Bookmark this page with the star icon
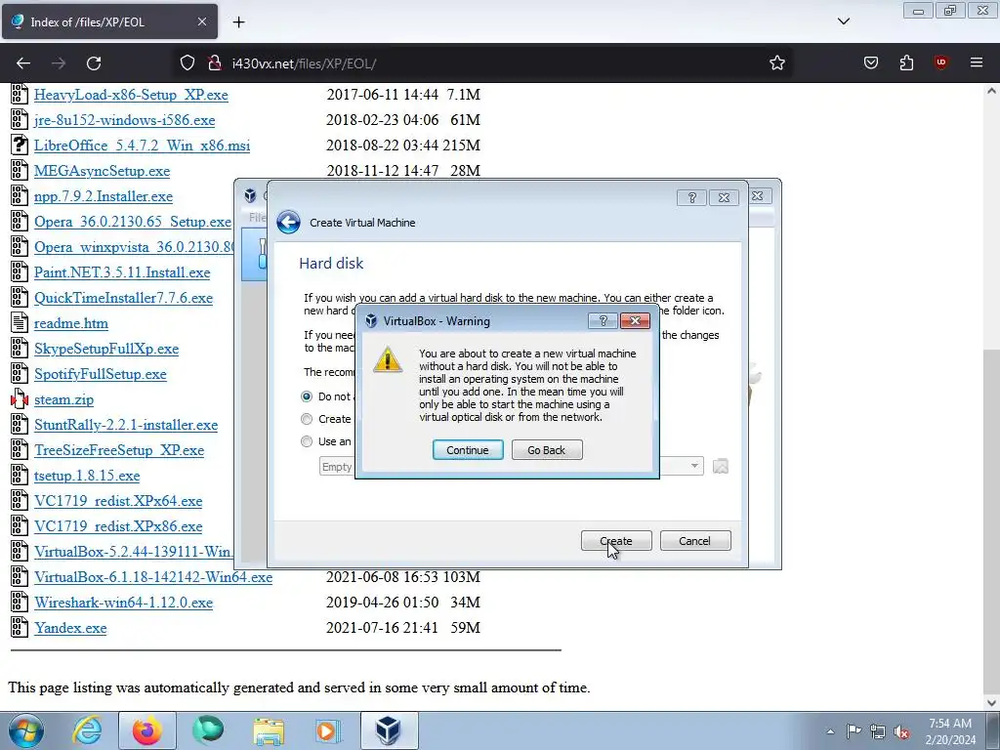1000x750 pixels. [776, 63]
